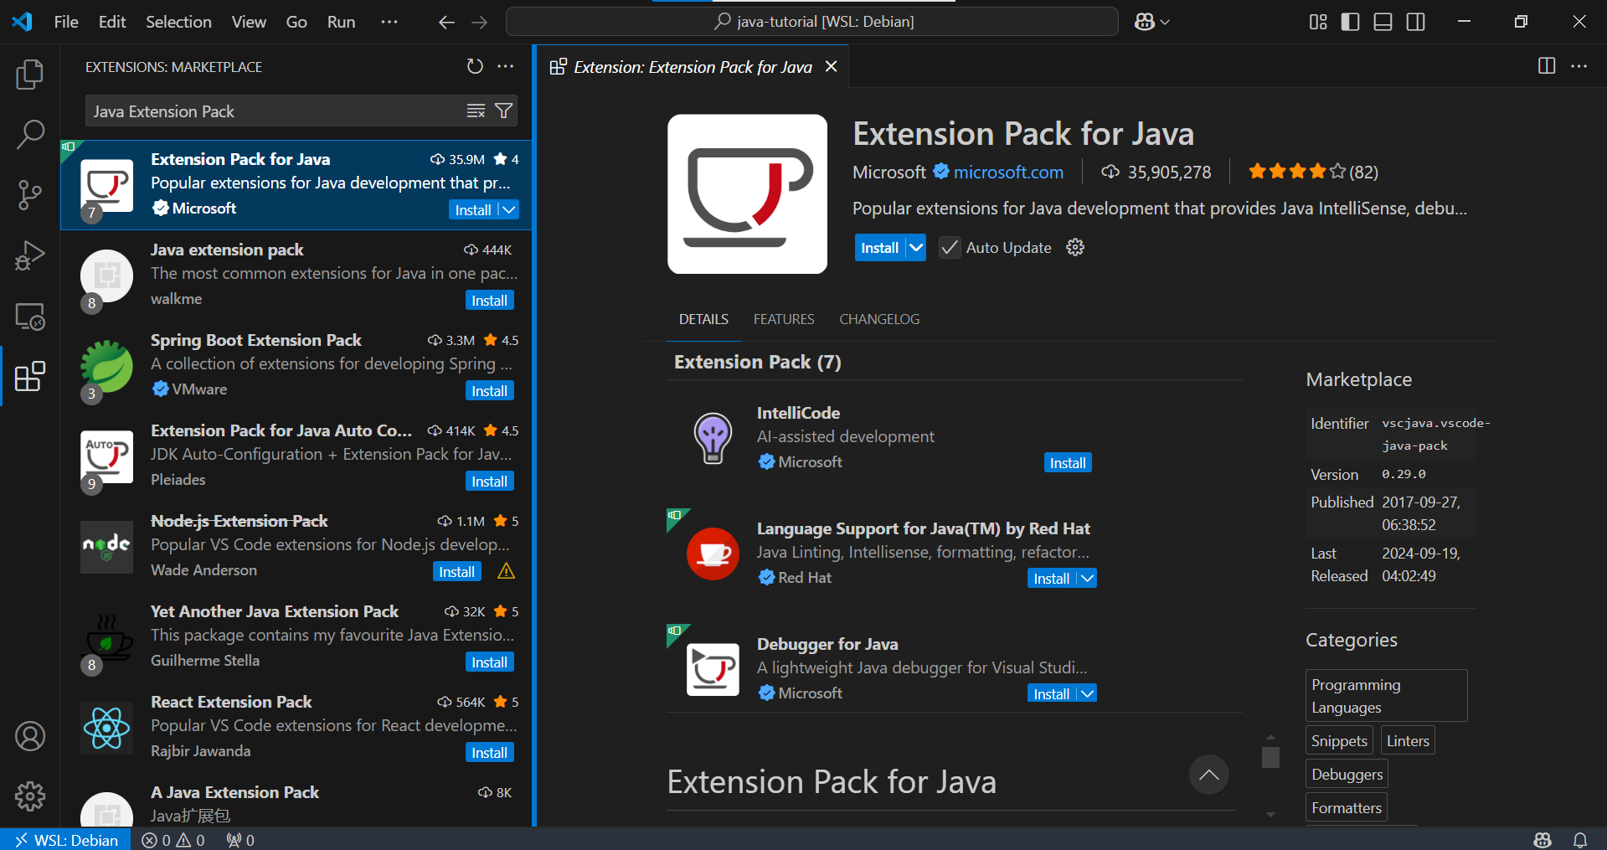Open the Go menu
Image resolution: width=1607 pixels, height=850 pixels.
296,22
